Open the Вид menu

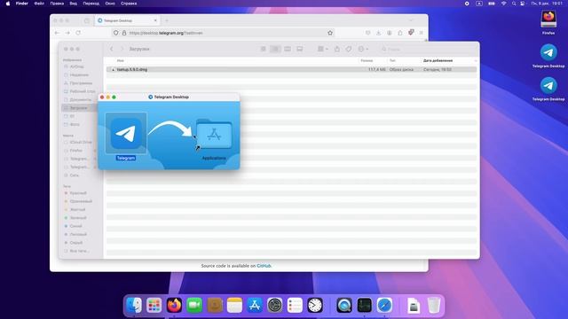[x=73, y=4]
